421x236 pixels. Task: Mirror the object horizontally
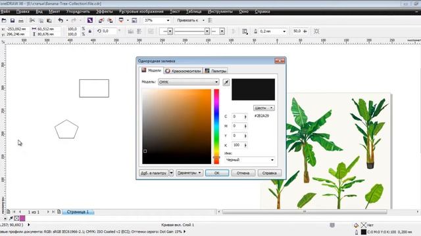[x=130, y=31]
